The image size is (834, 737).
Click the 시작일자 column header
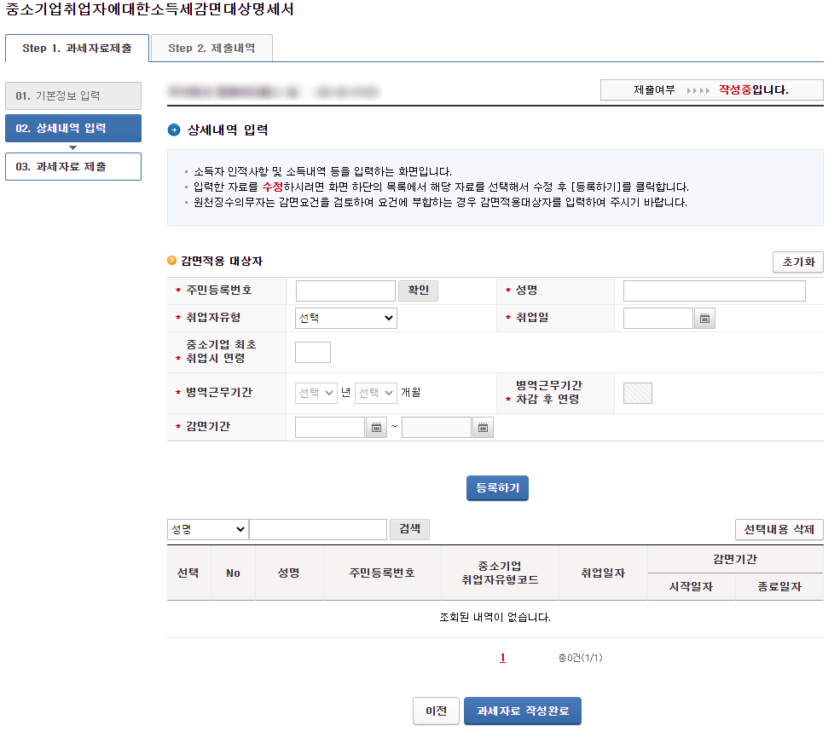coord(692,587)
